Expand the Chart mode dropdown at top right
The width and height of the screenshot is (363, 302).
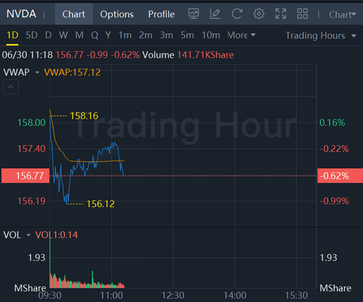click(342, 15)
